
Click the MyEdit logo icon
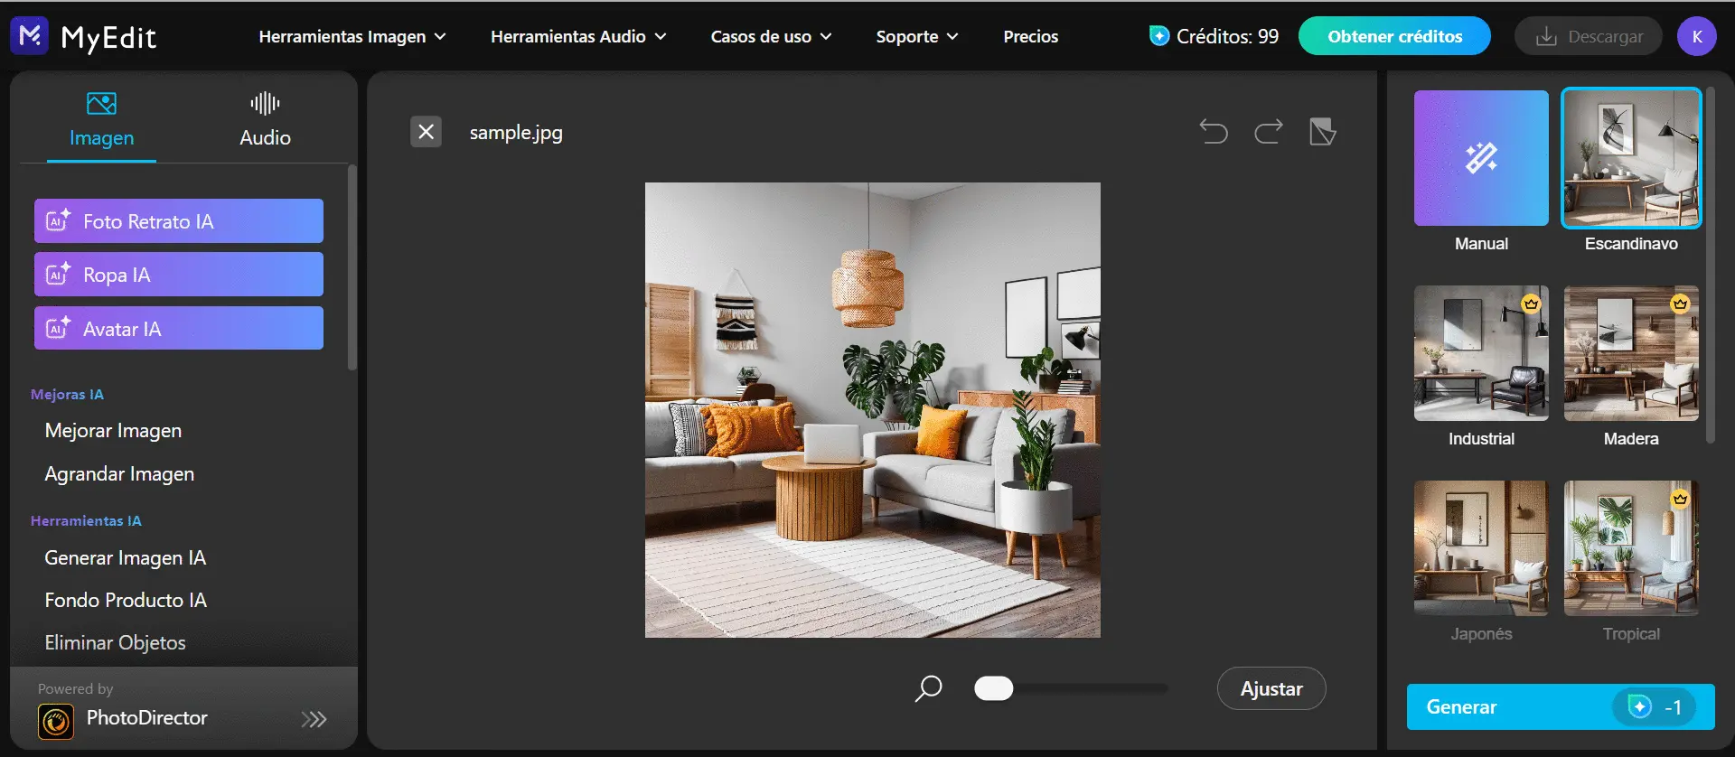point(30,36)
